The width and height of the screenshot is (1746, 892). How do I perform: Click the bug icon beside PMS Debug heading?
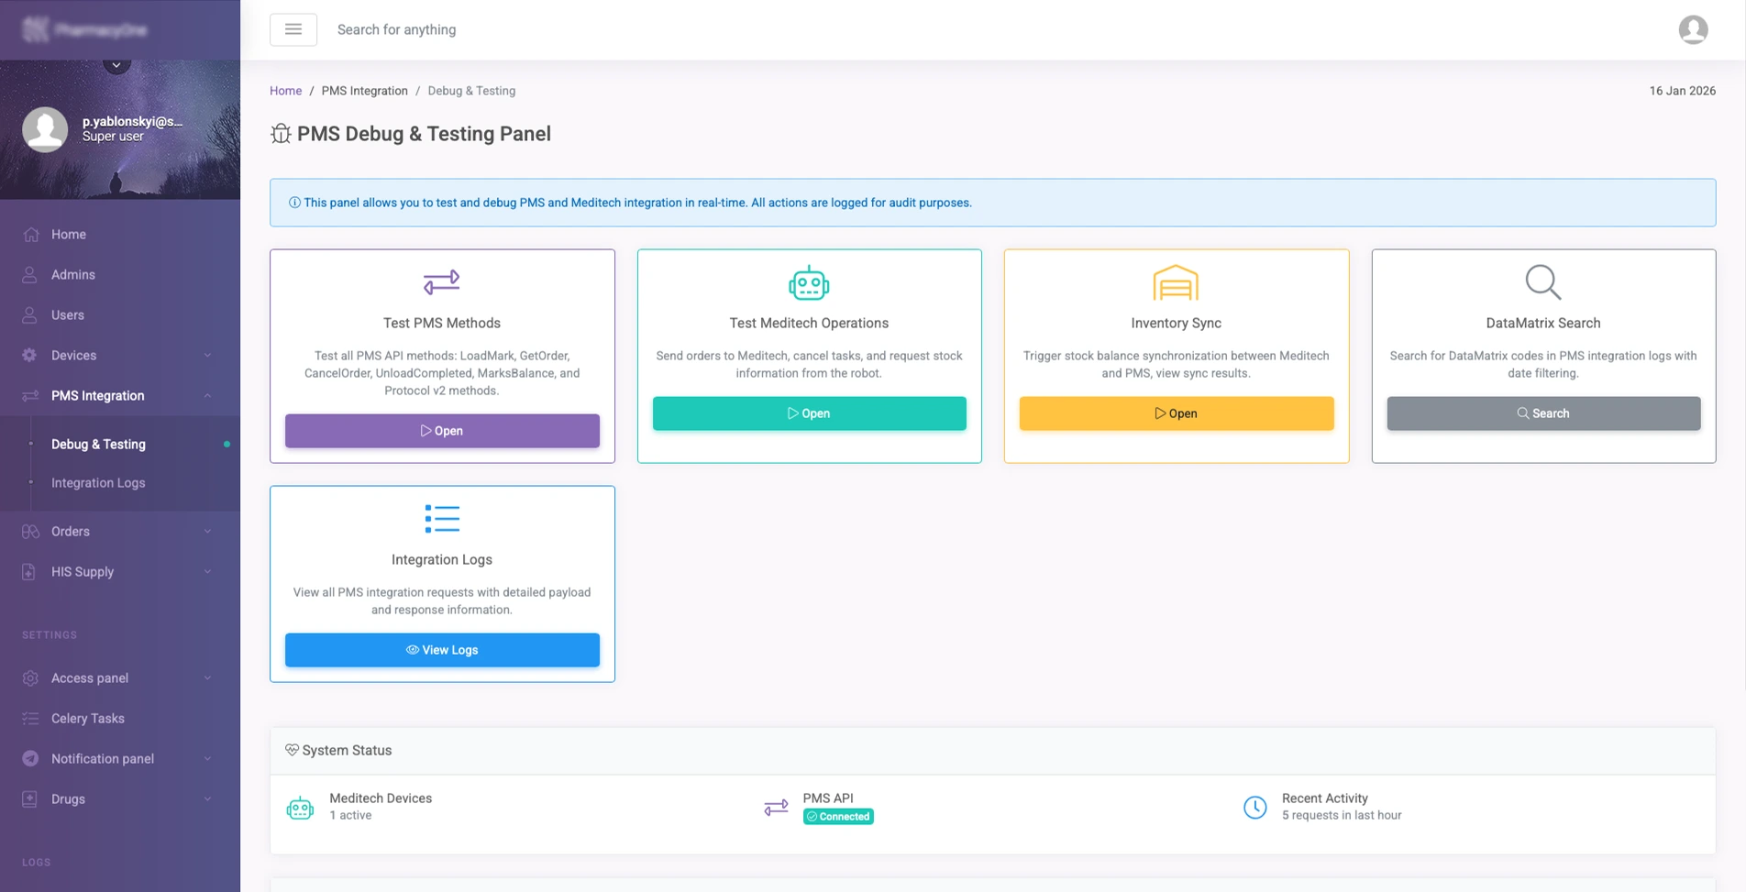[x=281, y=134]
